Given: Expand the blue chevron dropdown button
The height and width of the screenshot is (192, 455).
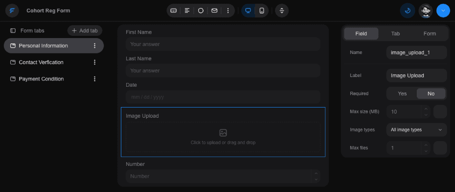Looking at the screenshot, I should point(443,11).
